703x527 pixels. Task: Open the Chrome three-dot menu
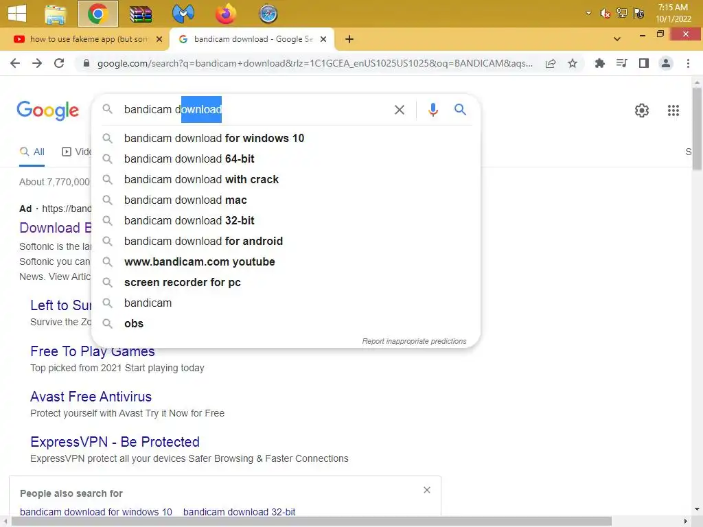(x=688, y=63)
